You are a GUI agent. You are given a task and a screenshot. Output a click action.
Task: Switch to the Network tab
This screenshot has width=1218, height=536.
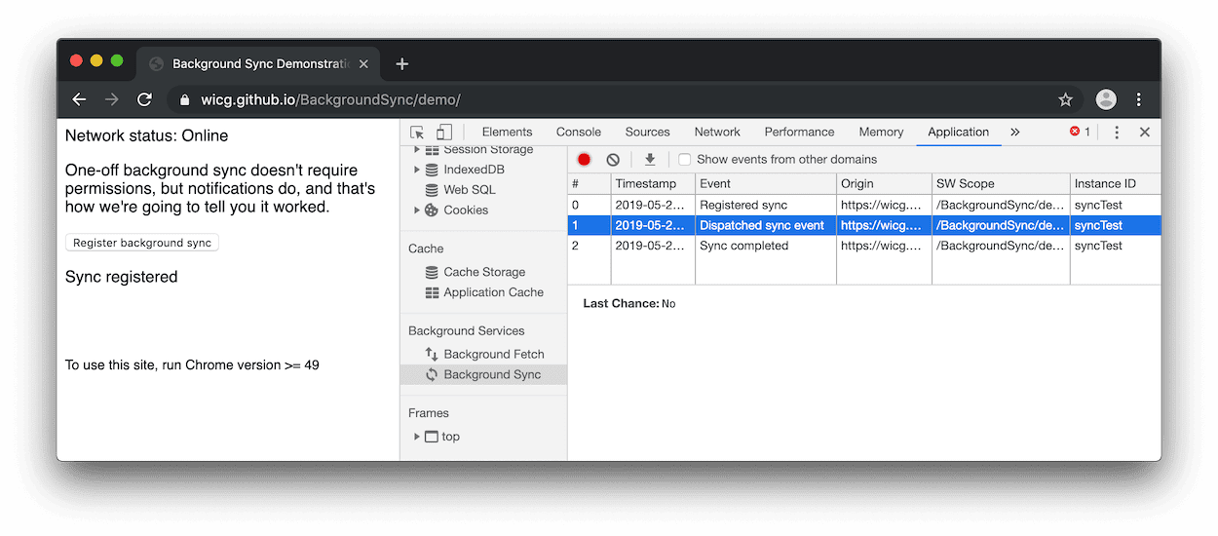(x=717, y=133)
